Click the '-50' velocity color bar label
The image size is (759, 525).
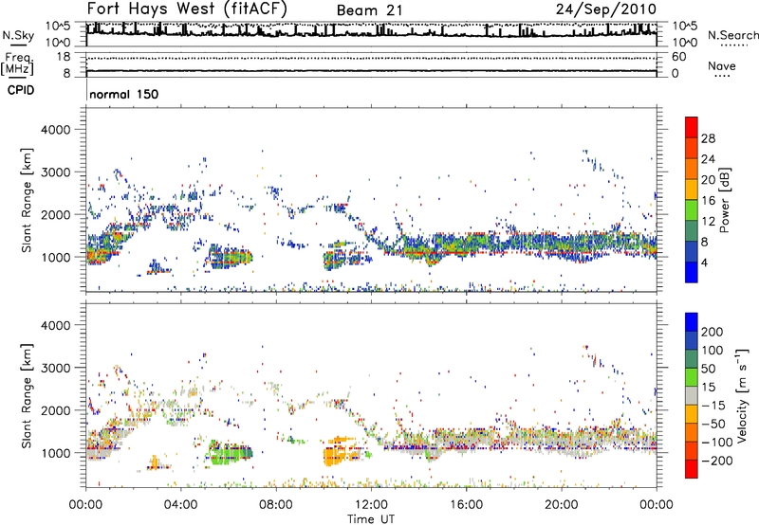pyautogui.click(x=713, y=424)
